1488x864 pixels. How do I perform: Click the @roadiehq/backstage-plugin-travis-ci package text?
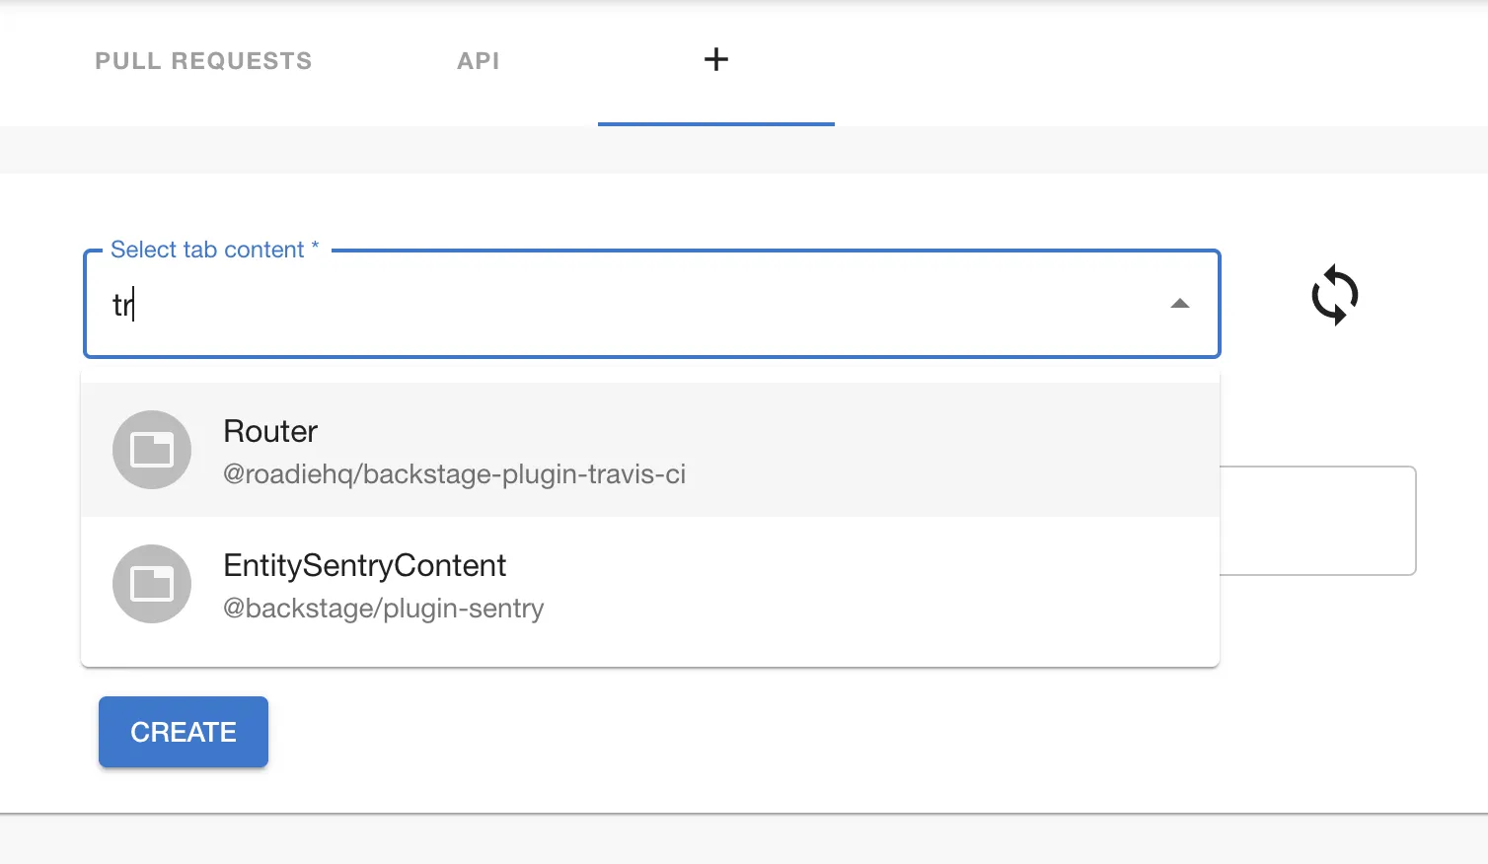(x=454, y=474)
